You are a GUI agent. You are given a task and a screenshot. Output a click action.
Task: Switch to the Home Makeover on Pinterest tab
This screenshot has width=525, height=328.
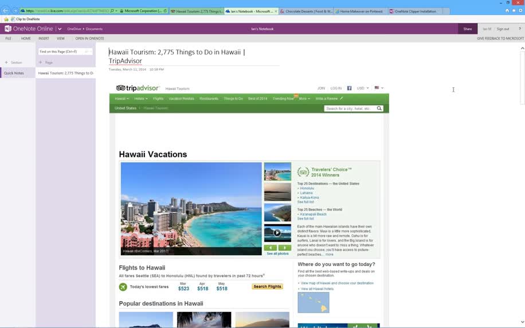point(361,11)
